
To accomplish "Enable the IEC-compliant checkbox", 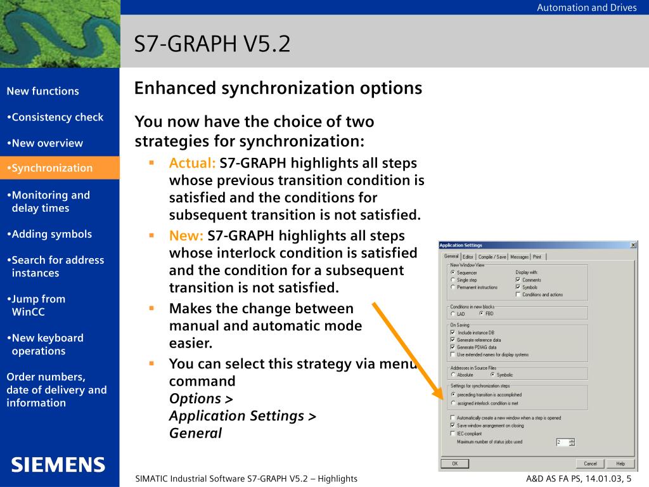I will pyautogui.click(x=453, y=434).
